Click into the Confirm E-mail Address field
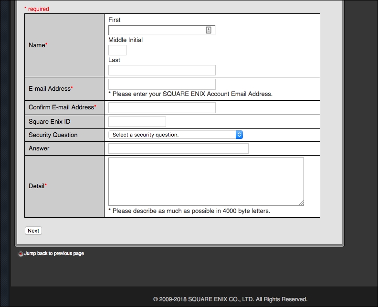This screenshot has width=378, height=307. click(162, 108)
